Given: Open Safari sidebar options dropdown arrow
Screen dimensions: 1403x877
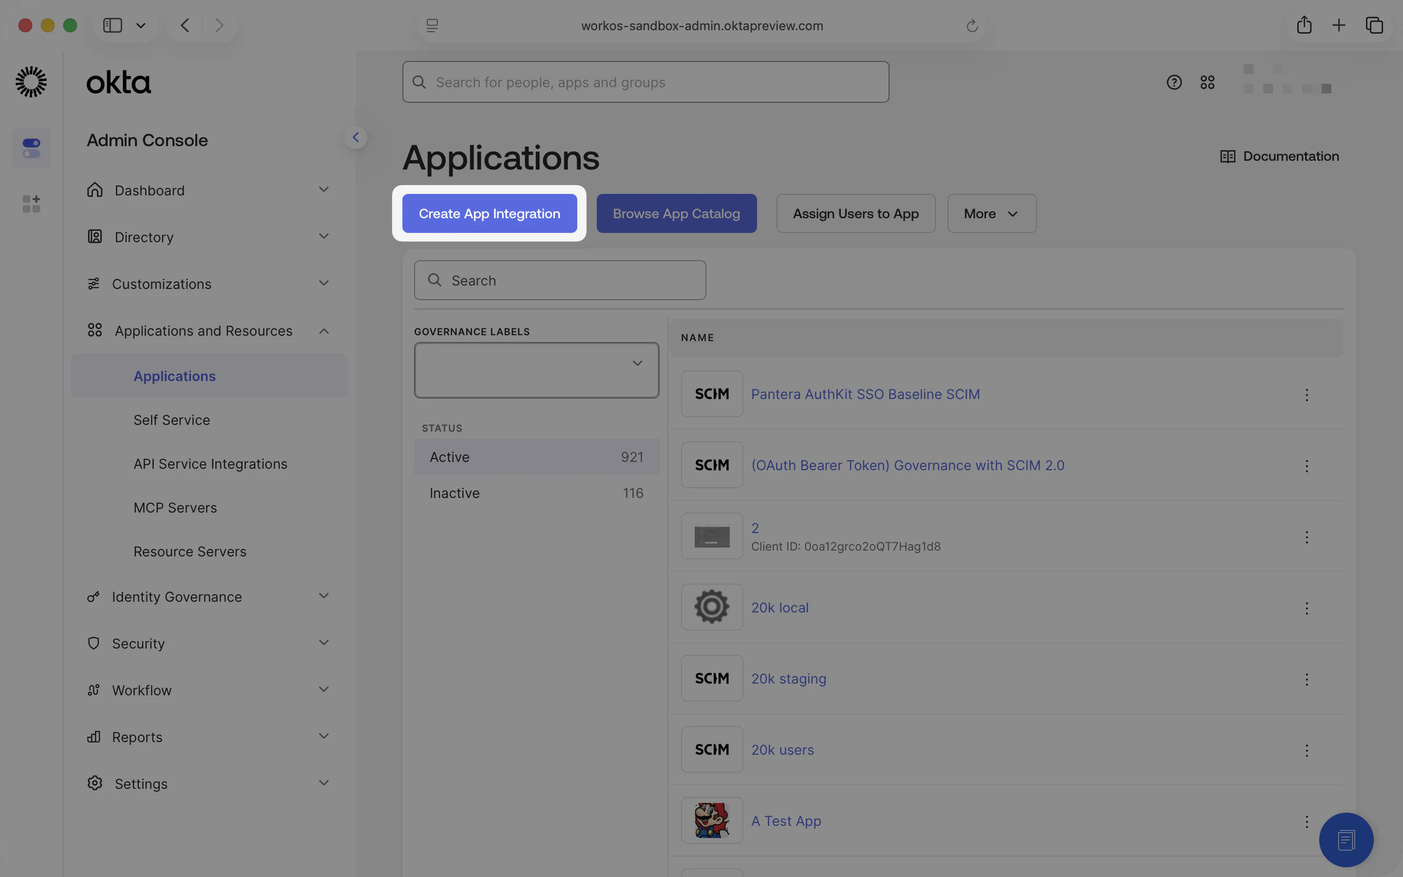Looking at the screenshot, I should 141,25.
